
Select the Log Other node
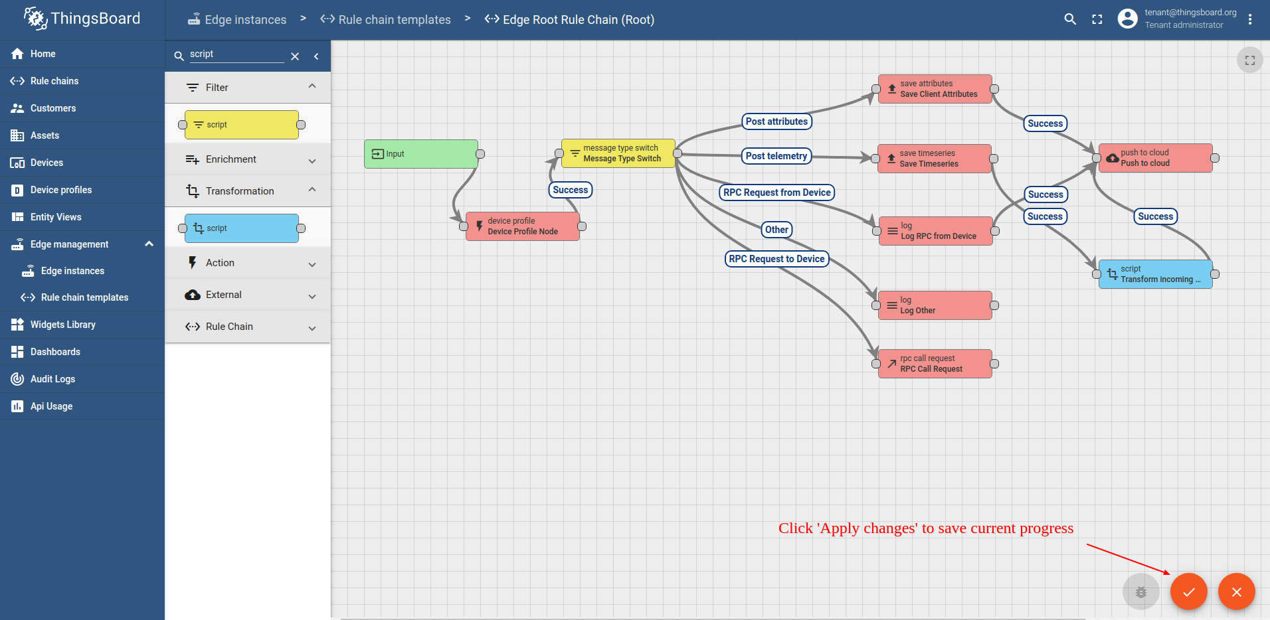[935, 305]
